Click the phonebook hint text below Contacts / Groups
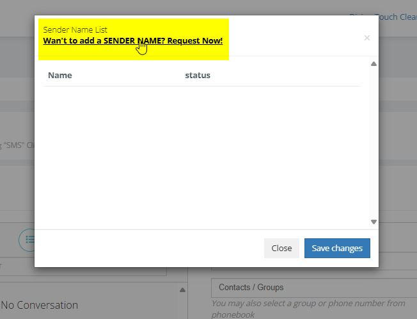417x319 pixels. (307, 309)
